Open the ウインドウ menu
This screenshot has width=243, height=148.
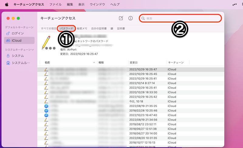(x=98, y=5)
